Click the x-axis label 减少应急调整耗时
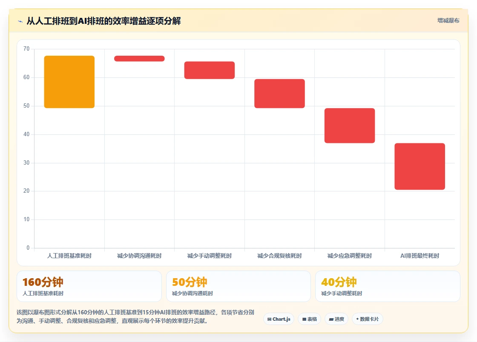 pos(350,256)
